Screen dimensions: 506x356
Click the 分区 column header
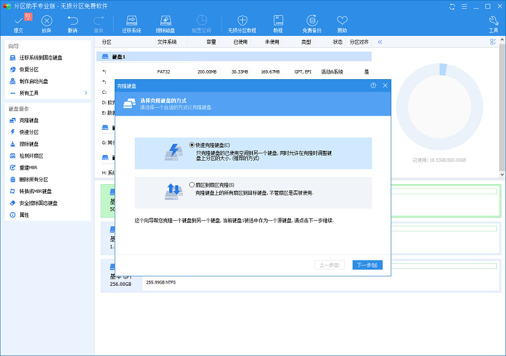pyautogui.click(x=106, y=42)
